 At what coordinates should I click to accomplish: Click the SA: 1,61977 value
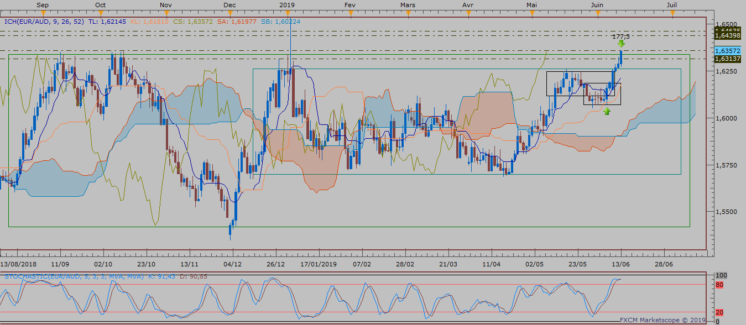[x=237, y=22]
